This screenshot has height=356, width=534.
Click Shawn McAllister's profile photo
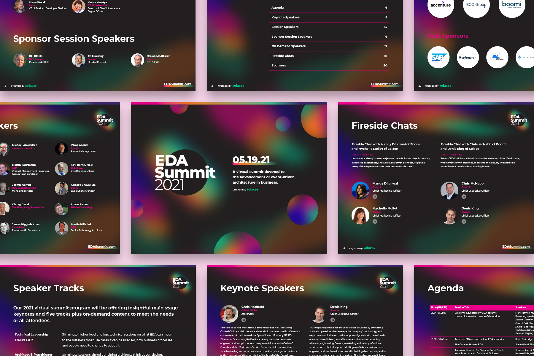pyautogui.click(x=137, y=60)
